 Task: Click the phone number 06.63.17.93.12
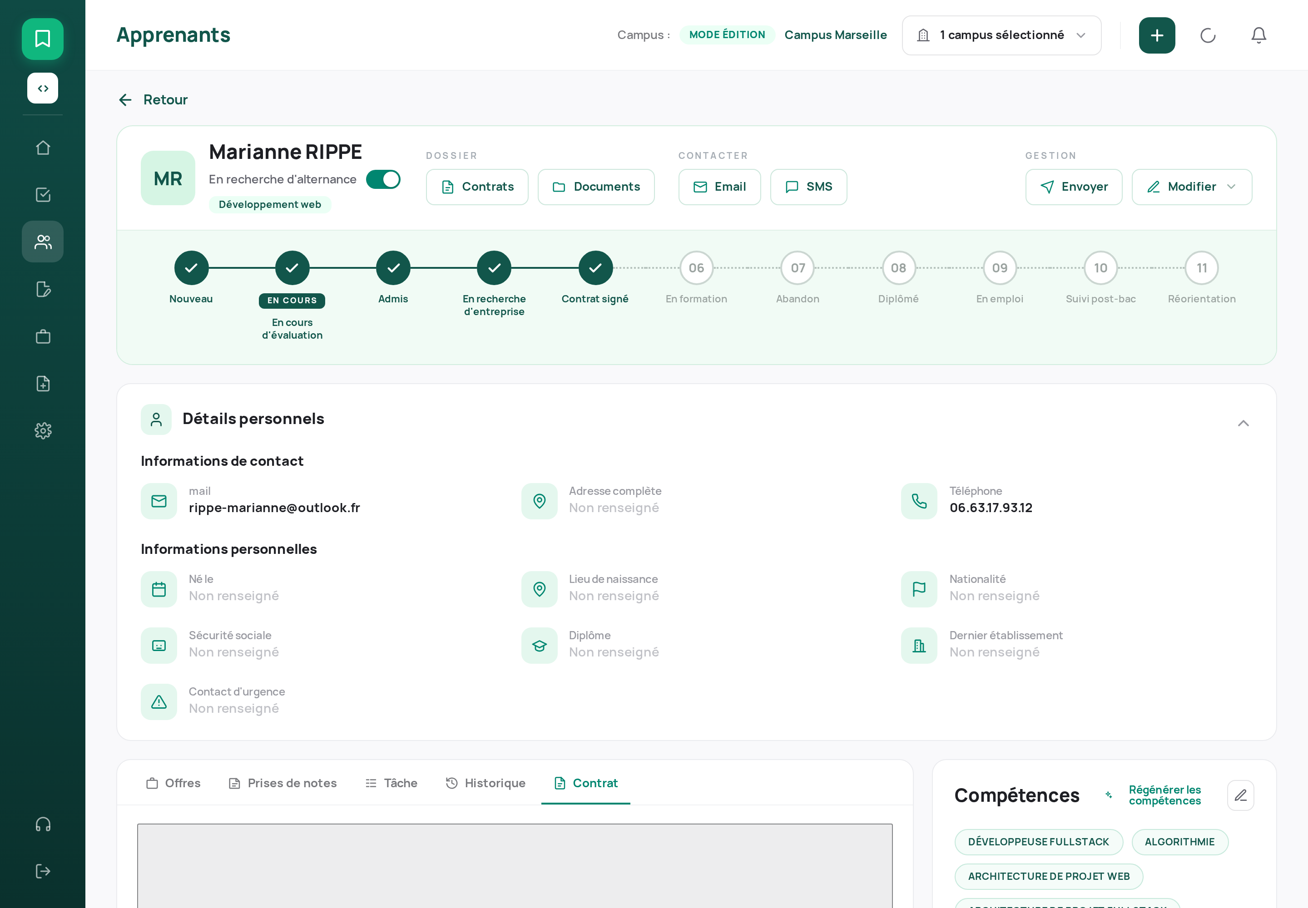[991, 508]
